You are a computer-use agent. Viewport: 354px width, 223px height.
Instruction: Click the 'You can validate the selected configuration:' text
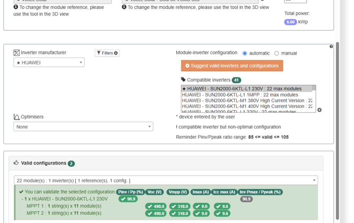[70, 192]
